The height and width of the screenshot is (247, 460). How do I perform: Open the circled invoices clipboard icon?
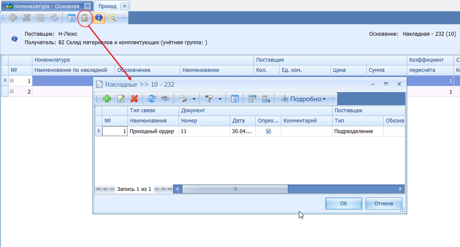pyautogui.click(x=85, y=18)
